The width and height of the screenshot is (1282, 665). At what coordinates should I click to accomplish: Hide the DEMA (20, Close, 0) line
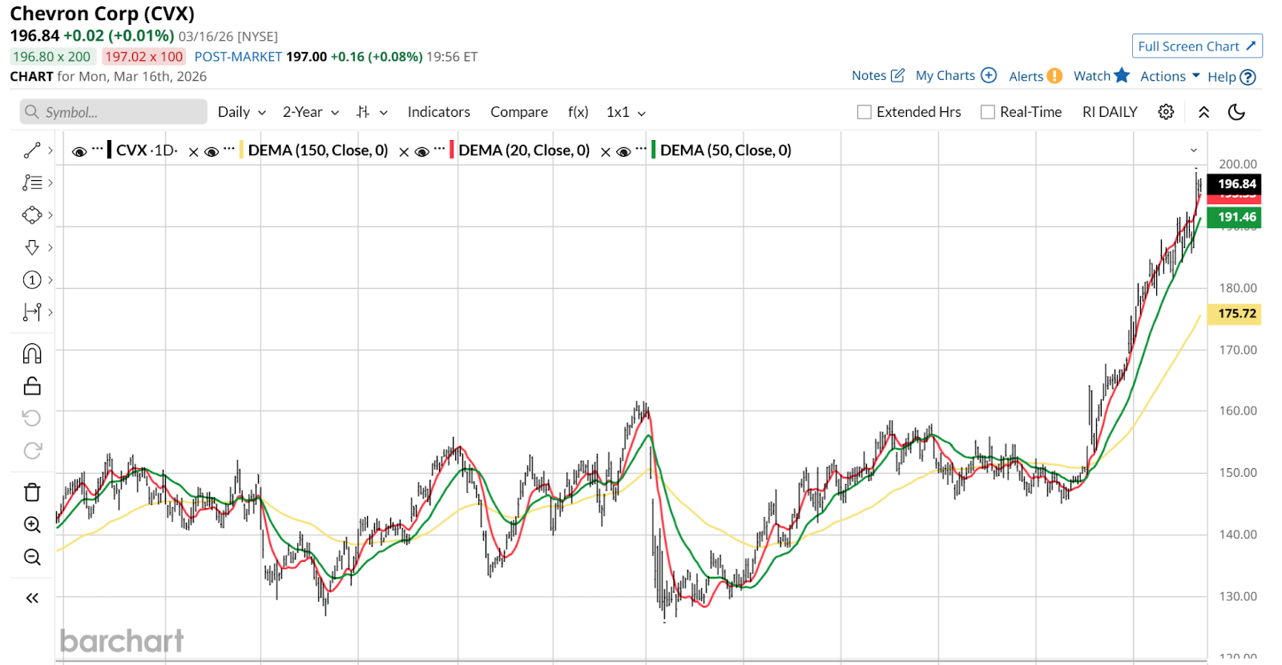pyautogui.click(x=422, y=152)
